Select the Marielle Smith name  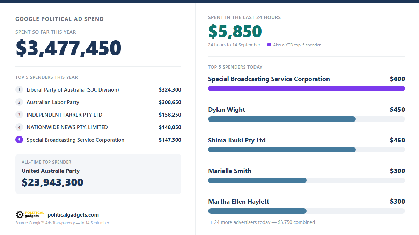(x=230, y=171)
